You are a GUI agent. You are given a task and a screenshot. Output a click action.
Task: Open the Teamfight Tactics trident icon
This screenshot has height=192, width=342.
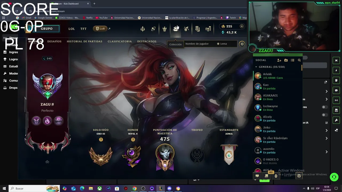pos(143,29)
